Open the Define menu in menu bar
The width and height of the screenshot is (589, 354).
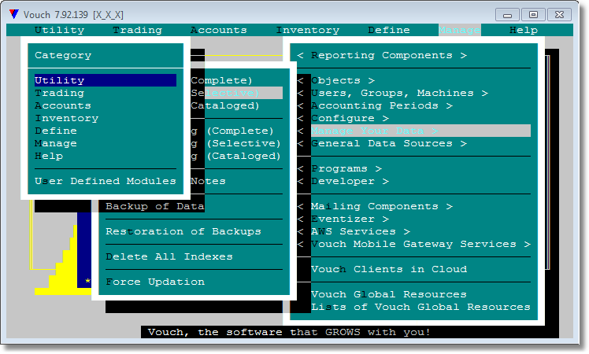pyautogui.click(x=389, y=30)
